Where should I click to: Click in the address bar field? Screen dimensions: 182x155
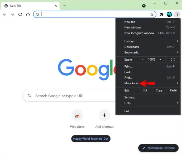pyautogui.click(x=95, y=14)
